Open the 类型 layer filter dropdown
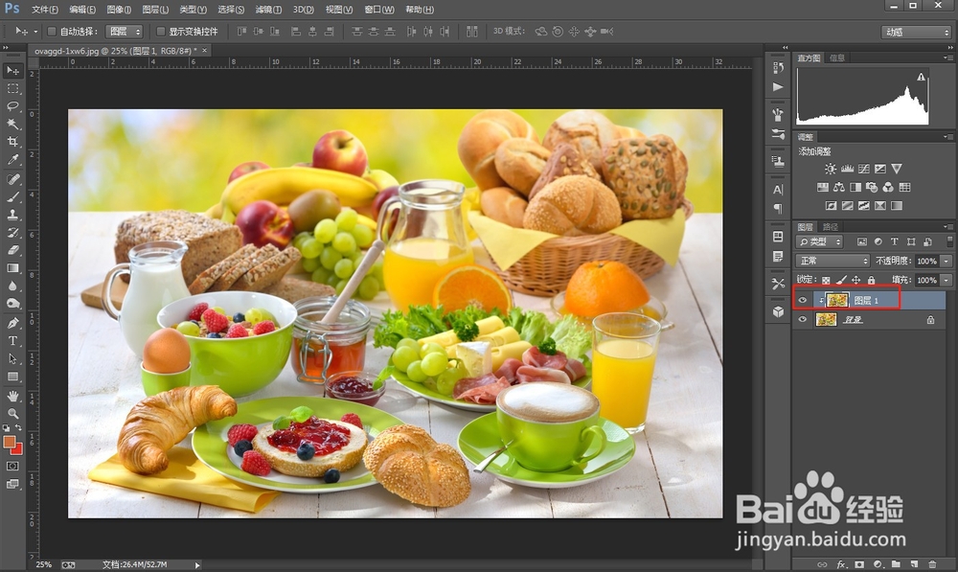 820,241
